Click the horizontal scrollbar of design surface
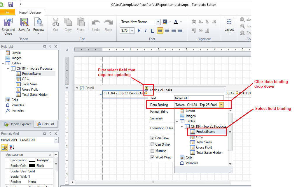304x187 pixels. 153,182
